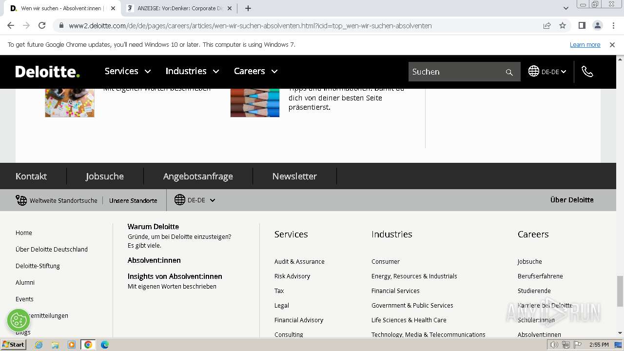Click the globe icon in header
The height and width of the screenshot is (351, 624).
pyautogui.click(x=534, y=71)
